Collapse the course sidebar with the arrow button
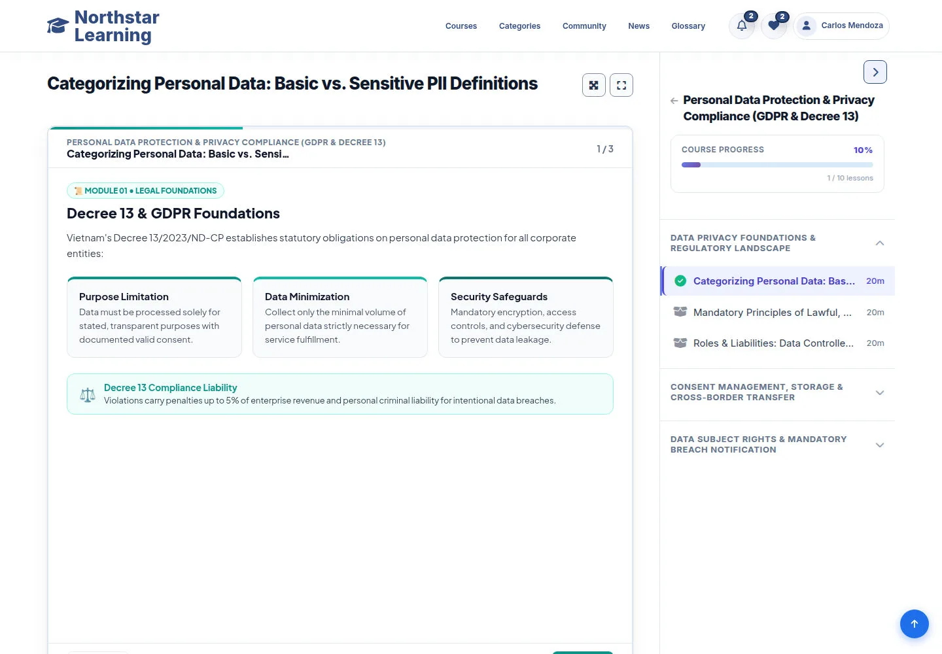The height and width of the screenshot is (654, 942). tap(875, 72)
